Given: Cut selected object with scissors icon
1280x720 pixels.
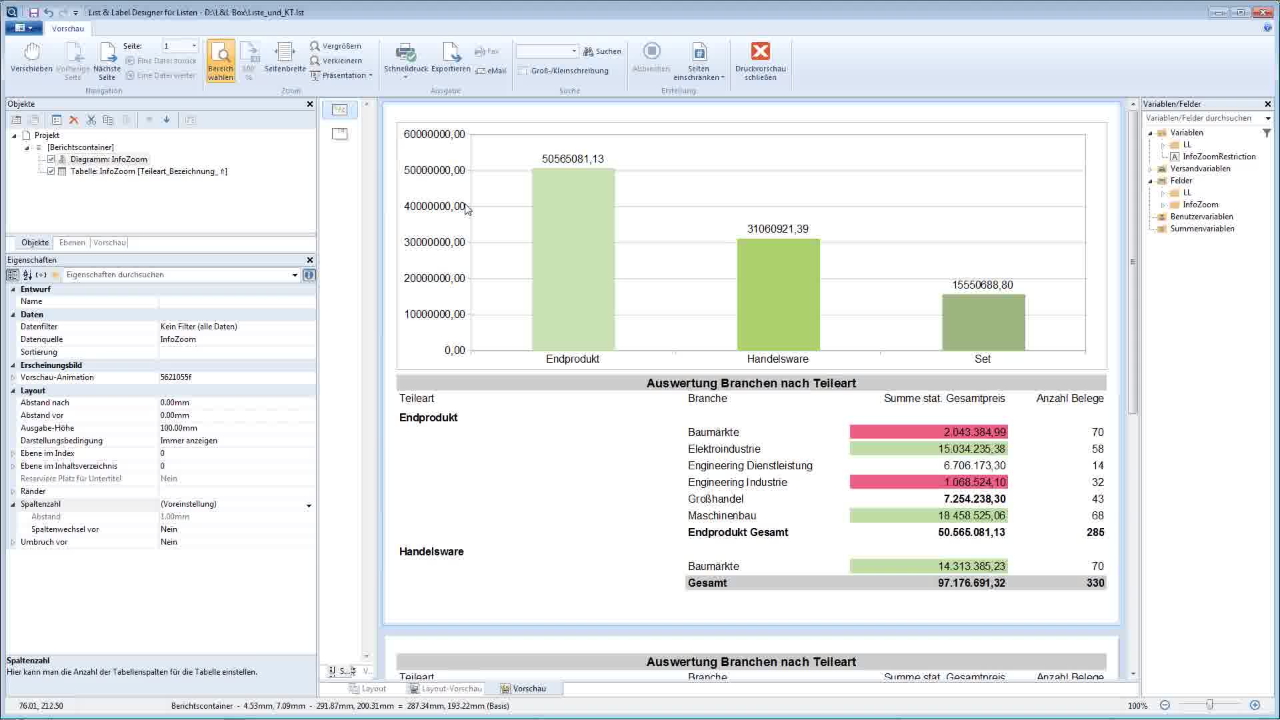Looking at the screenshot, I should pos(91,120).
